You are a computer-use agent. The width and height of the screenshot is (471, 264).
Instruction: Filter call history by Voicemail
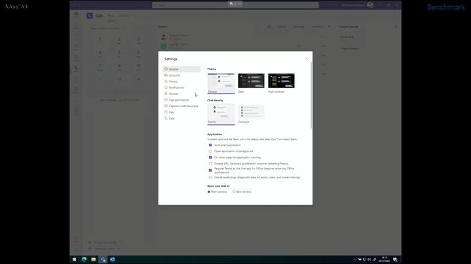[318, 27]
